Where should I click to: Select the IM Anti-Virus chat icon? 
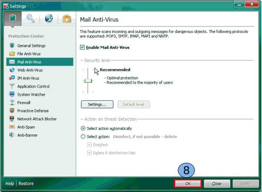tap(12, 78)
